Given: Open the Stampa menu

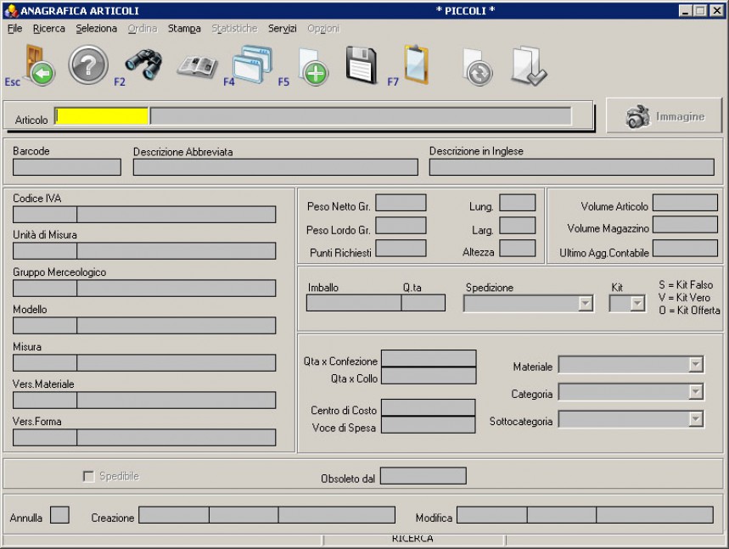Looking at the screenshot, I should [x=184, y=28].
